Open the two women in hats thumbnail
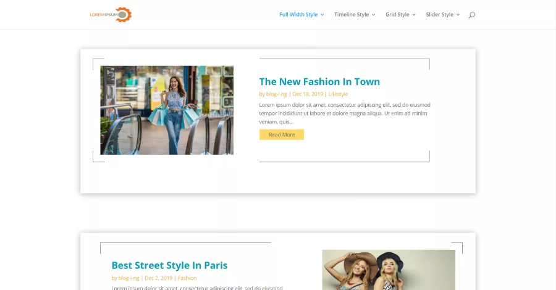This screenshot has height=290, width=556. pos(389,270)
